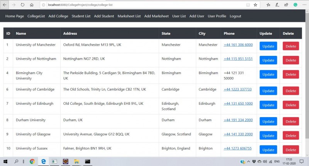
Task: Open browser settings and more ellipsis
Action: click(304, 5)
